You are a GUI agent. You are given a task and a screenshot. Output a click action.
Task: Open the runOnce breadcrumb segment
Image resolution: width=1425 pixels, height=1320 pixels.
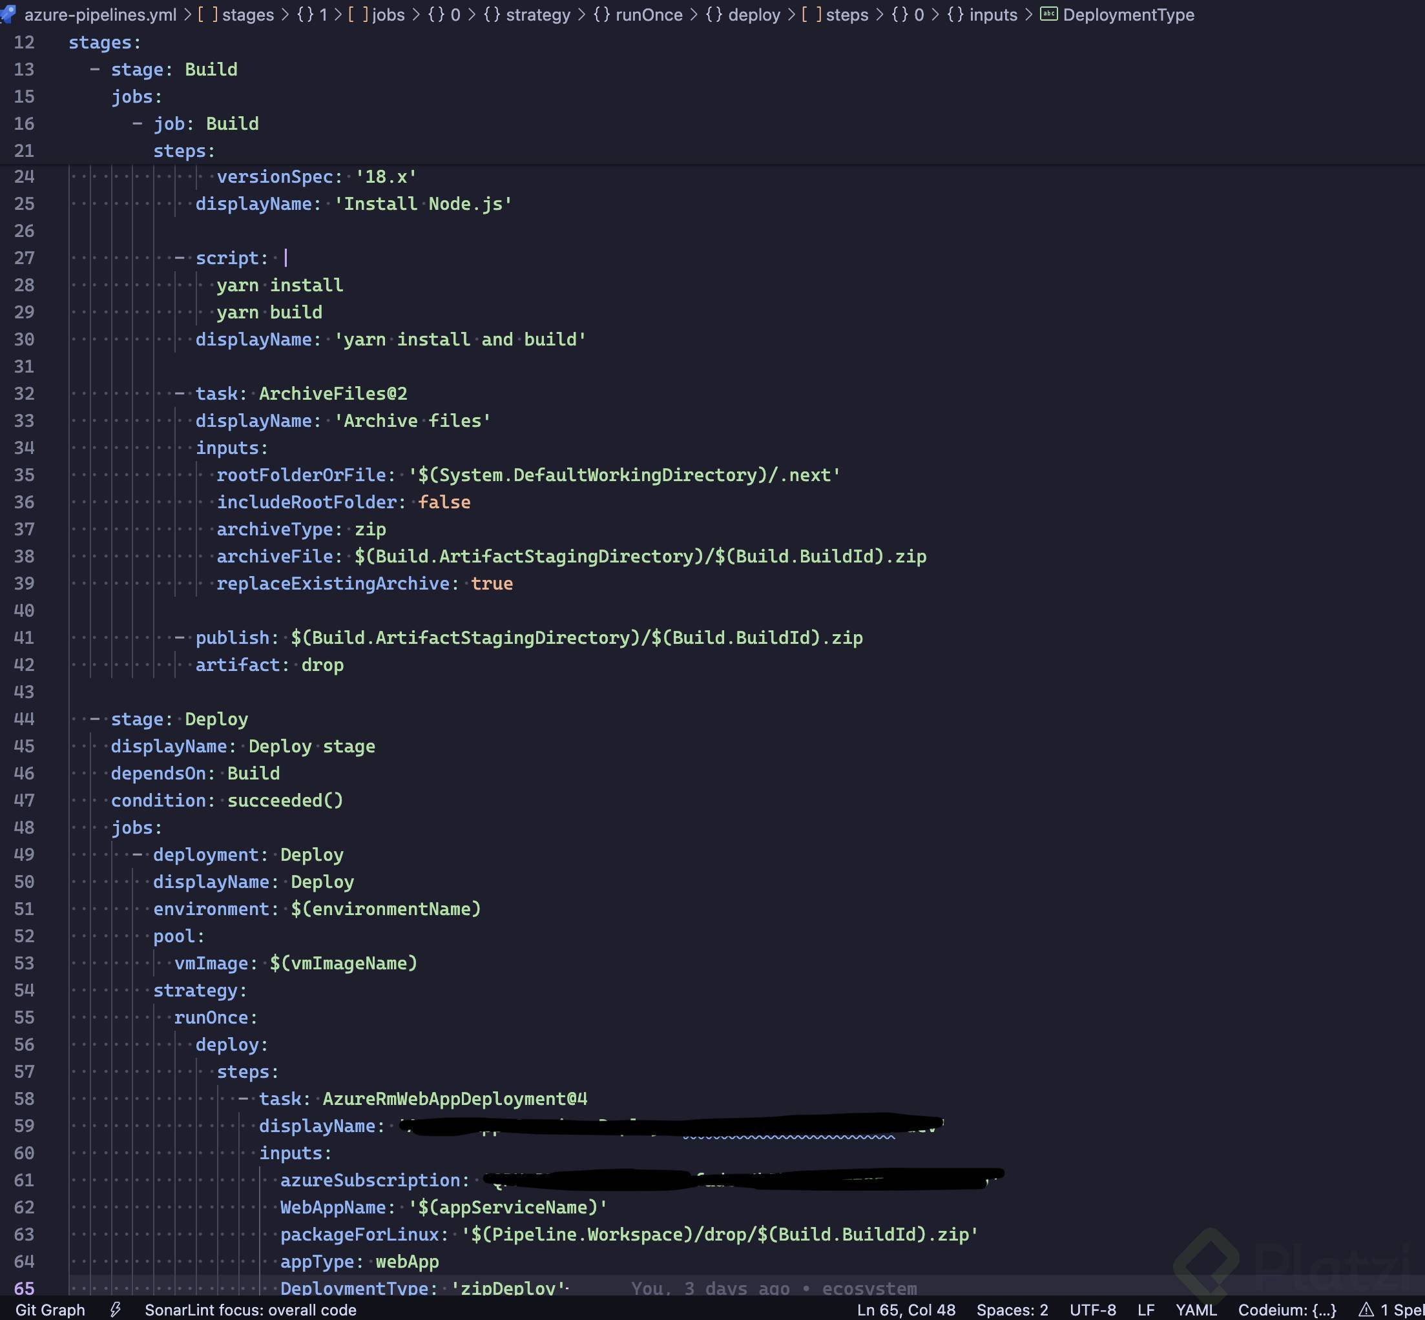pos(648,14)
